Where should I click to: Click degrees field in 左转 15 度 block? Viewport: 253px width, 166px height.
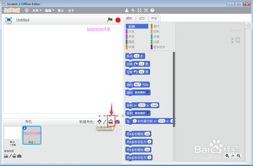click(142, 72)
